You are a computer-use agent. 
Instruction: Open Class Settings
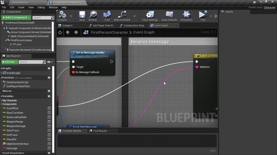150,16
